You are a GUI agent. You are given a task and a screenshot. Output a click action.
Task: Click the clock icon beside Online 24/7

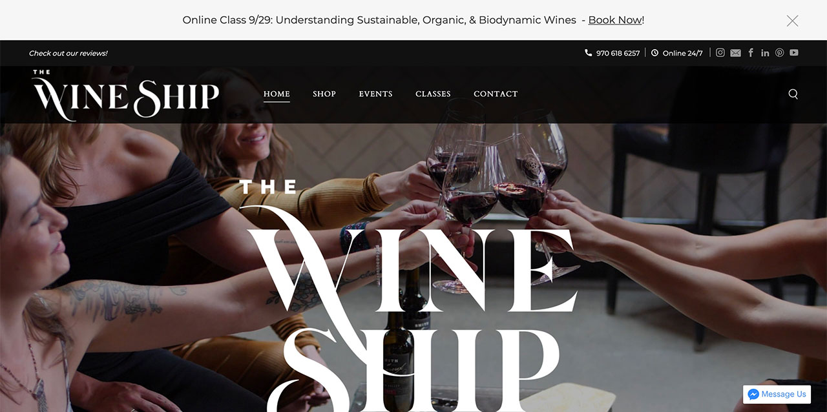(x=654, y=53)
